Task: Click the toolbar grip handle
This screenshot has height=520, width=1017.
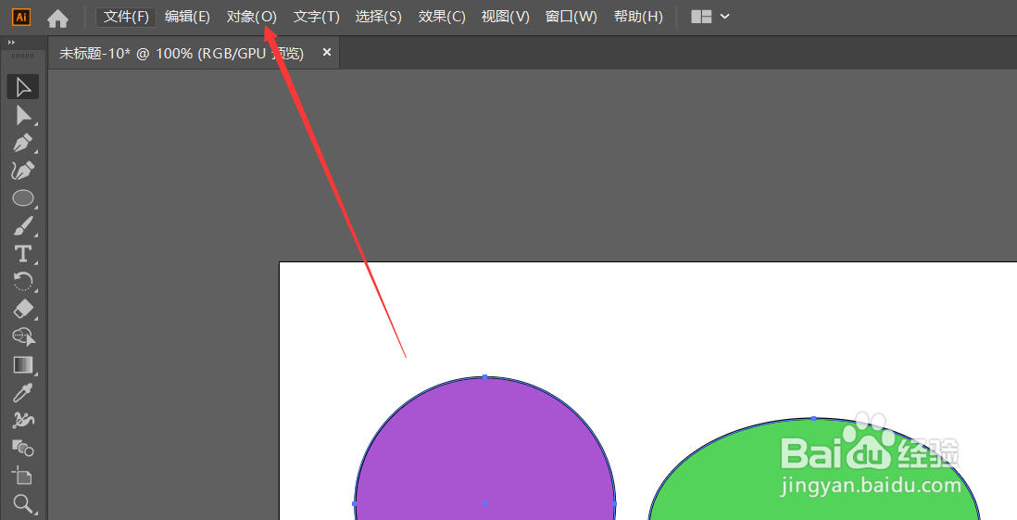Action: point(23,57)
